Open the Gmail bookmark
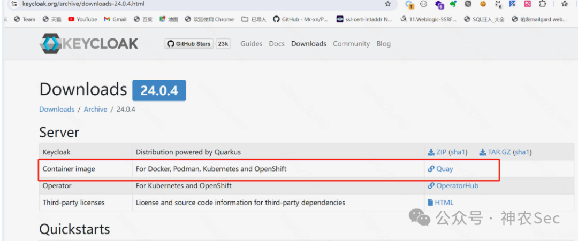The height and width of the screenshot is (241, 578). [x=115, y=19]
